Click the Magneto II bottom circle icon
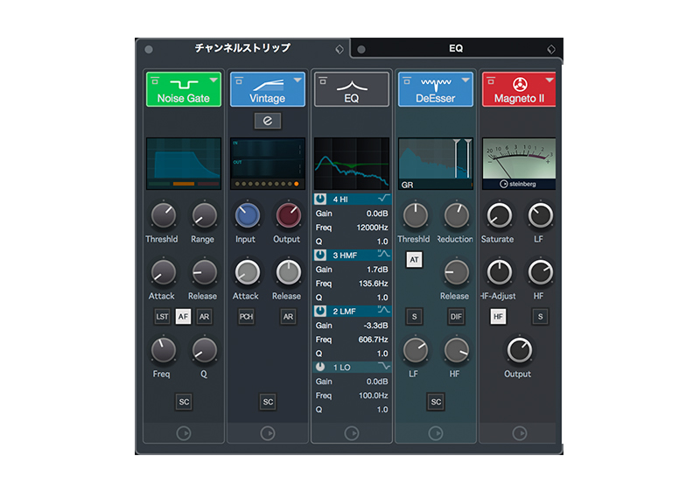The height and width of the screenshot is (491, 700). (519, 433)
